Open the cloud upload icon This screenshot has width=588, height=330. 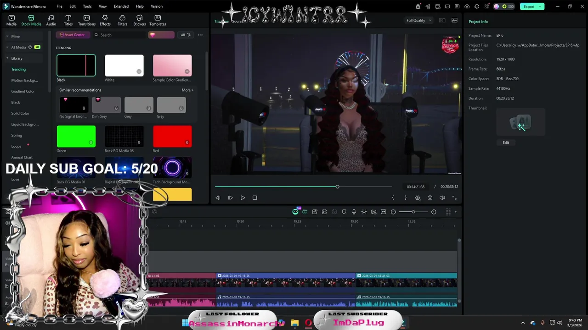(x=467, y=6)
